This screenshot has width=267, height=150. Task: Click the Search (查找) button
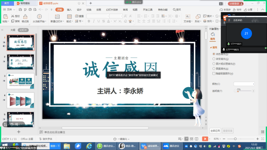pyautogui.click(x=177, y=10)
